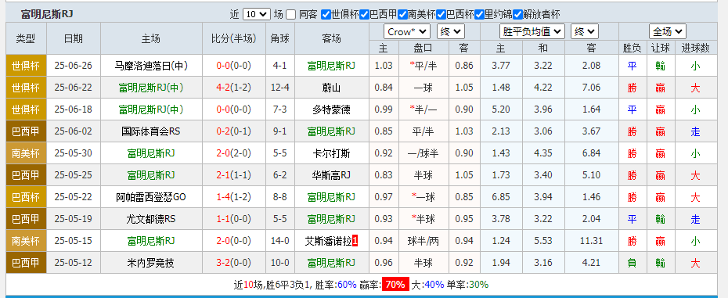Uncheck the 世俱杯 filter checkbox
728x298 pixels.
(326, 14)
